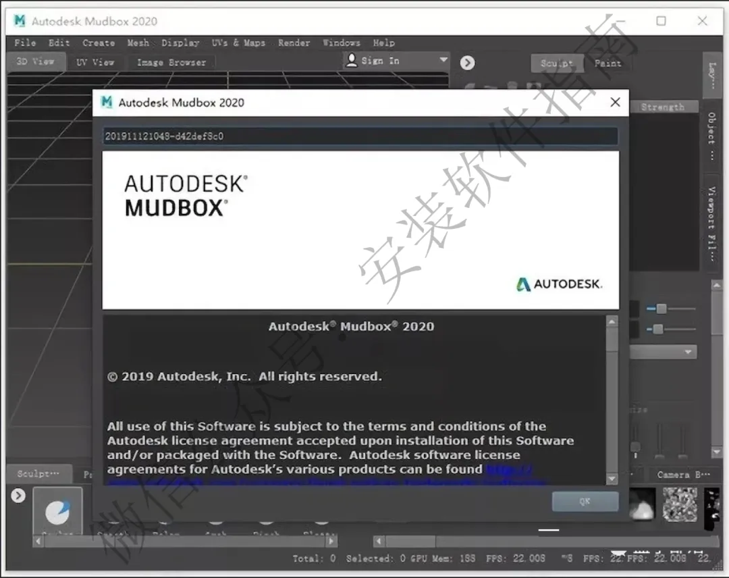729x578 pixels.
Task: Close the Autodesk Mudbox 2020 about dialog
Action: [x=615, y=103]
